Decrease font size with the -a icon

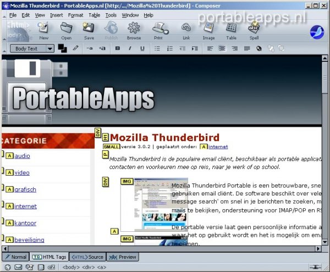pyautogui.click(x=90, y=48)
